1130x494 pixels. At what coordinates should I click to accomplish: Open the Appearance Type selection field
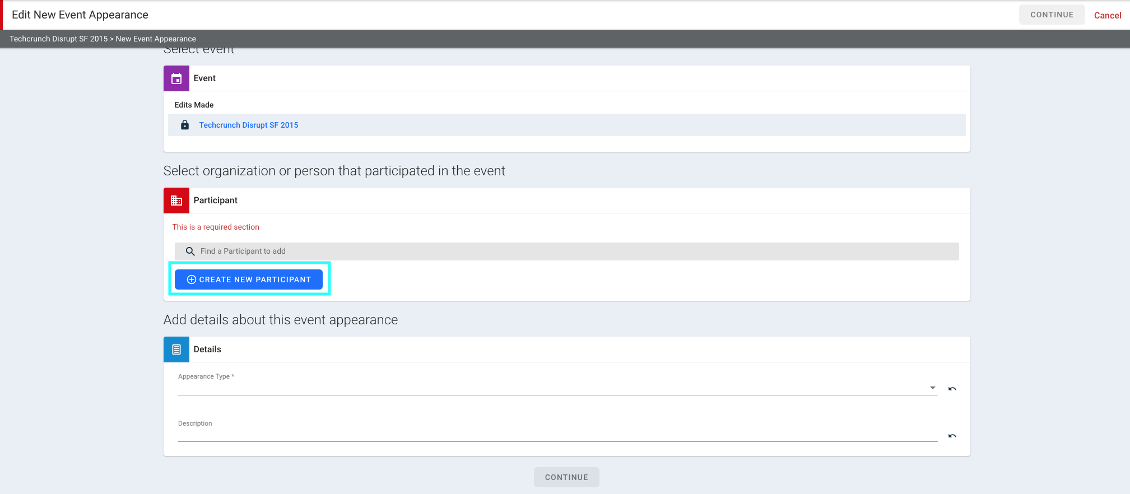coord(557,387)
